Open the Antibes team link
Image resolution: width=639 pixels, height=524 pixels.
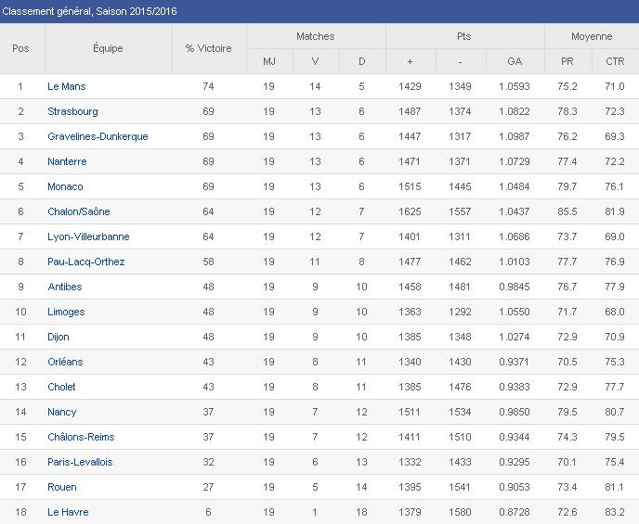(x=65, y=287)
